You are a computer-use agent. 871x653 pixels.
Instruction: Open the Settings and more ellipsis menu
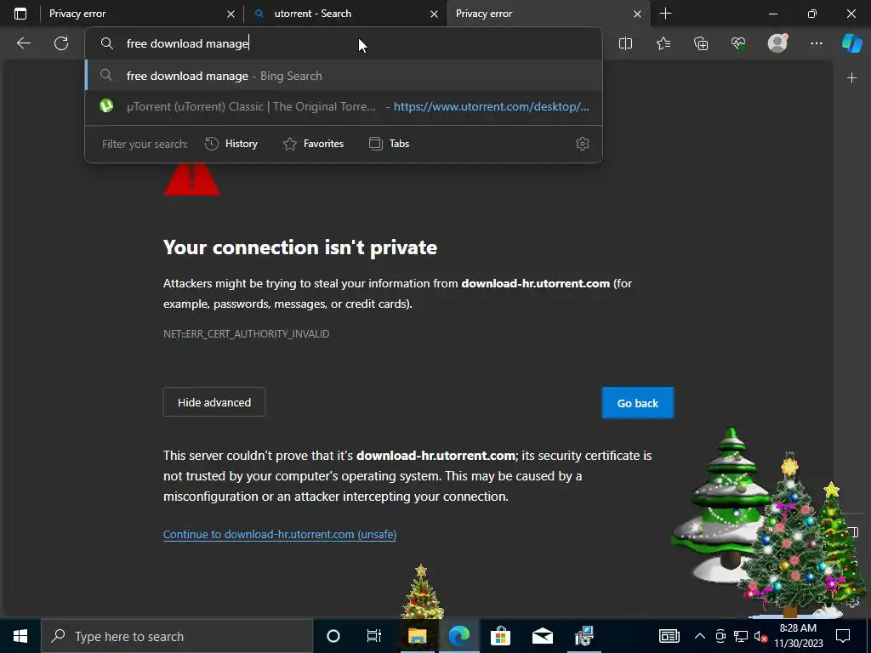coord(816,43)
